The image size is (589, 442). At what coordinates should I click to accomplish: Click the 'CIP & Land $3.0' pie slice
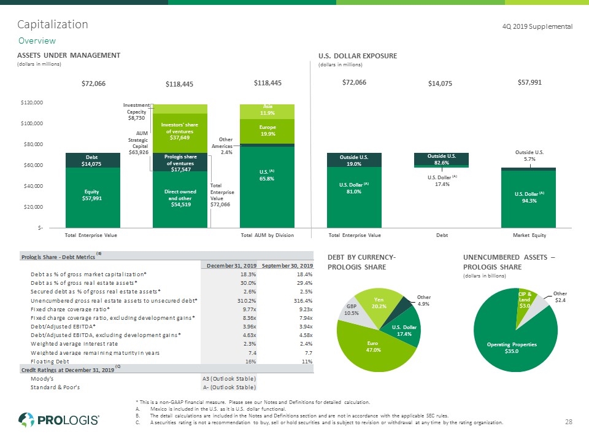525,300
